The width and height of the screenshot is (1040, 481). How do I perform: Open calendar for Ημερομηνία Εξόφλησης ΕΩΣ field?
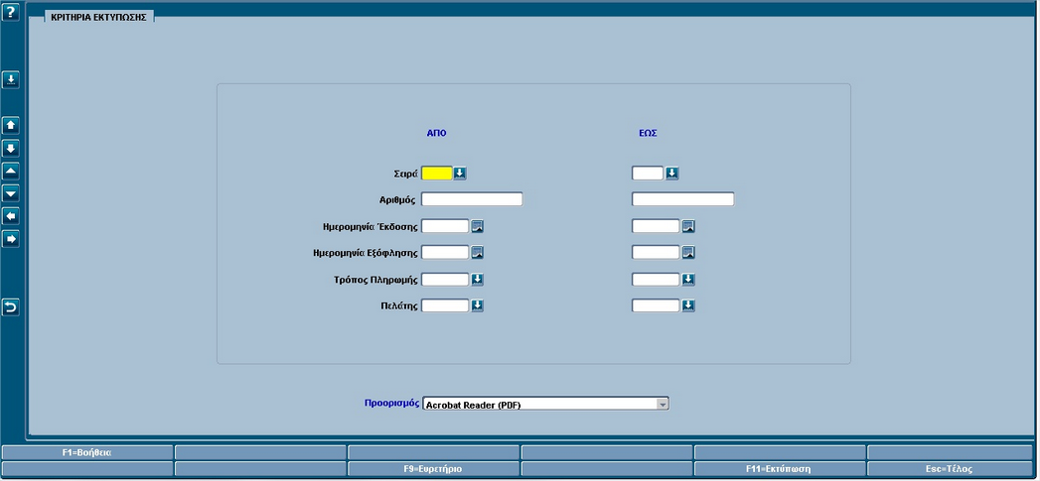click(688, 253)
